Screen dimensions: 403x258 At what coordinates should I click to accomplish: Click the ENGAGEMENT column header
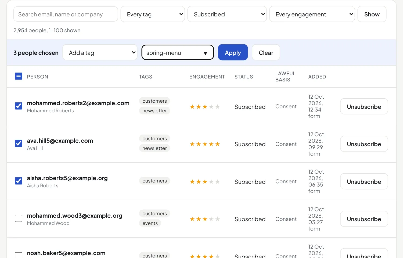[x=207, y=77]
